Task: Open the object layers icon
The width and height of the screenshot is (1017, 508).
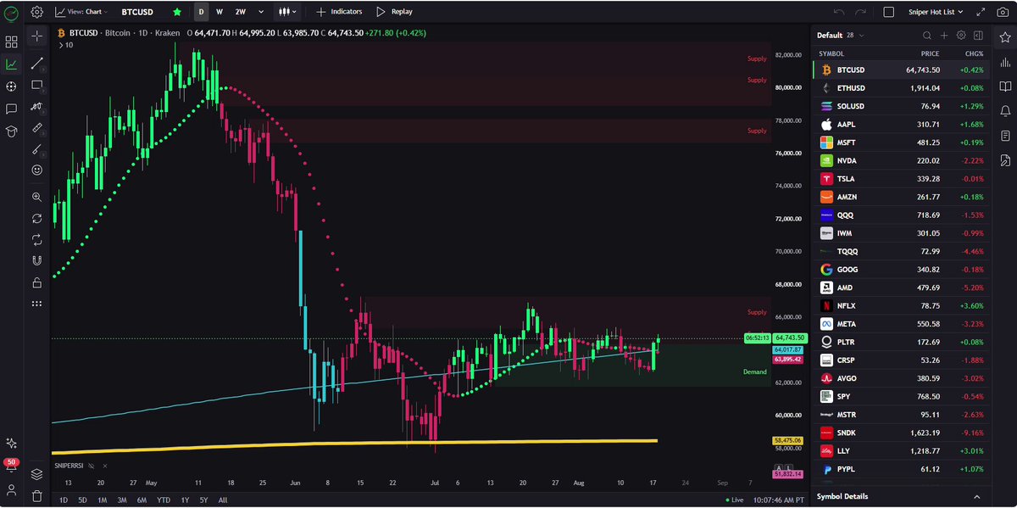Action: (x=36, y=474)
